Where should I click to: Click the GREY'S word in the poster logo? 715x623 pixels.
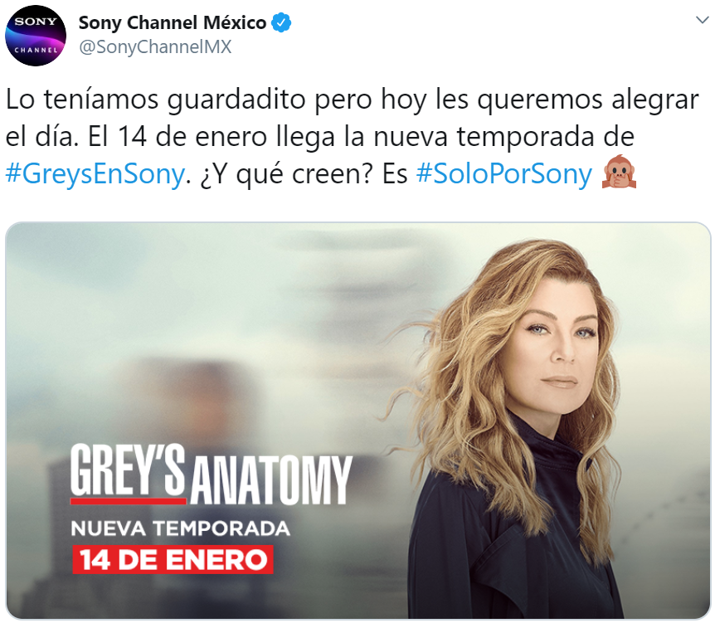(x=128, y=470)
